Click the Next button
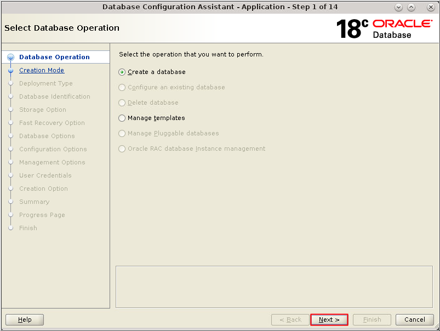 tap(329, 319)
